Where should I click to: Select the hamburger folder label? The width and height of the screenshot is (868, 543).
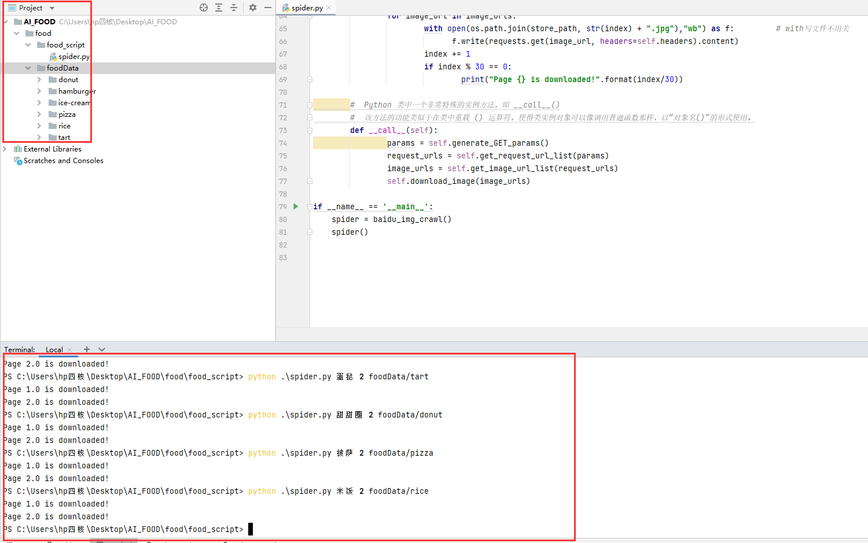pos(77,91)
